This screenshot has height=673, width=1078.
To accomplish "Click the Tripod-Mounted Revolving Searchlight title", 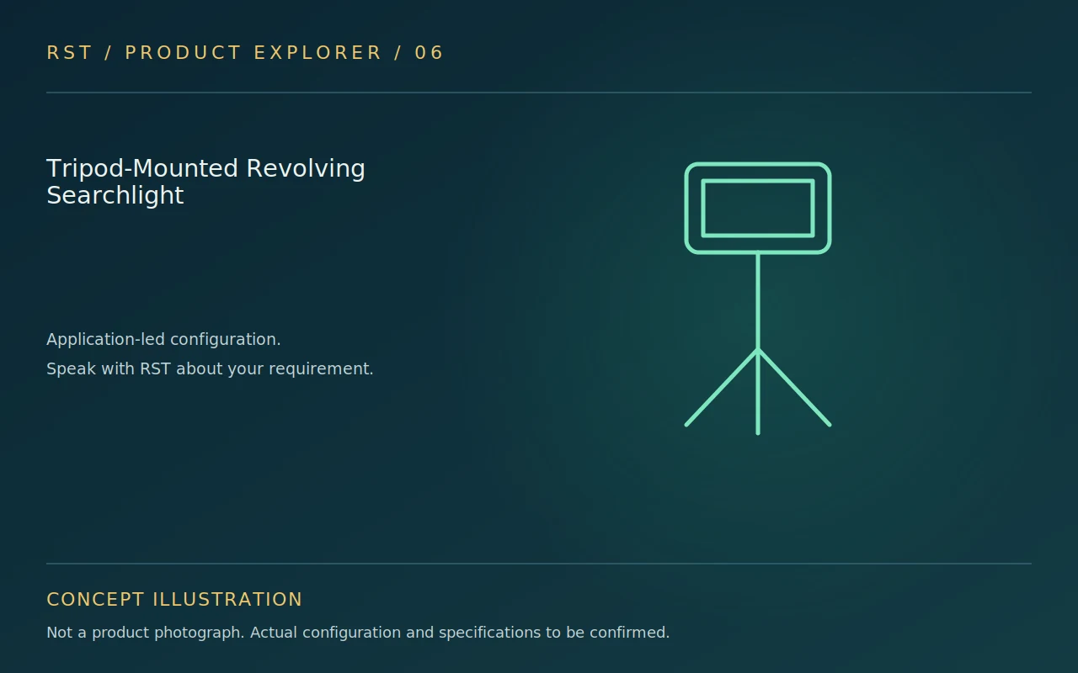I will (205, 182).
